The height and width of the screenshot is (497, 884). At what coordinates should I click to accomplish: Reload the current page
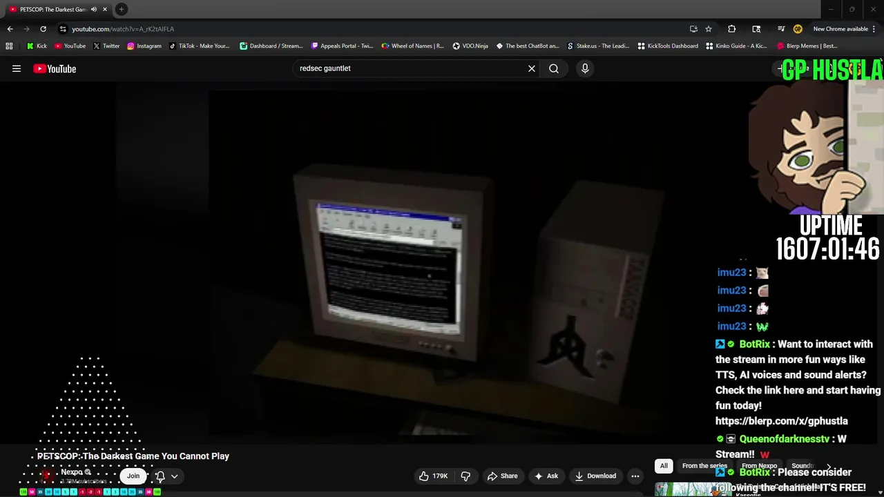(x=43, y=29)
